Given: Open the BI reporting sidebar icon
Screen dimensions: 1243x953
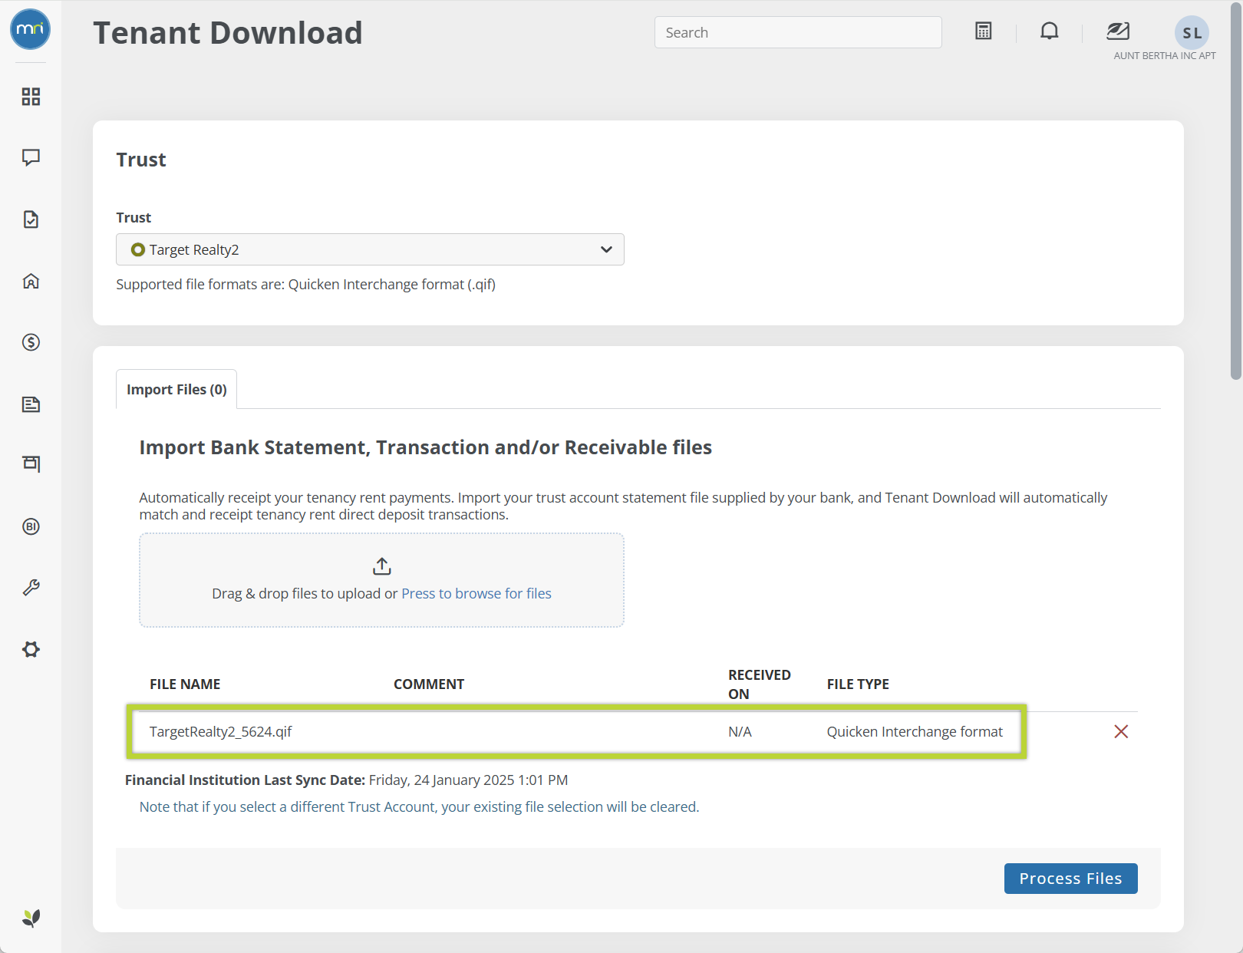Looking at the screenshot, I should [x=31, y=526].
